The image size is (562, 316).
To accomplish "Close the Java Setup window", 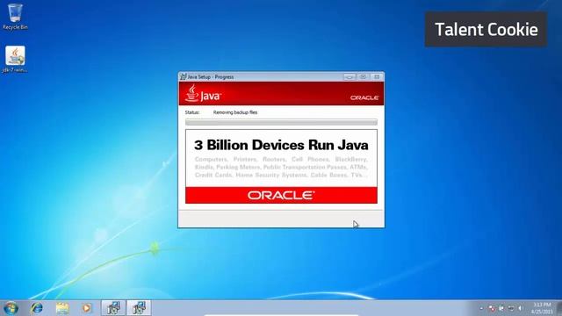I will point(377,76).
